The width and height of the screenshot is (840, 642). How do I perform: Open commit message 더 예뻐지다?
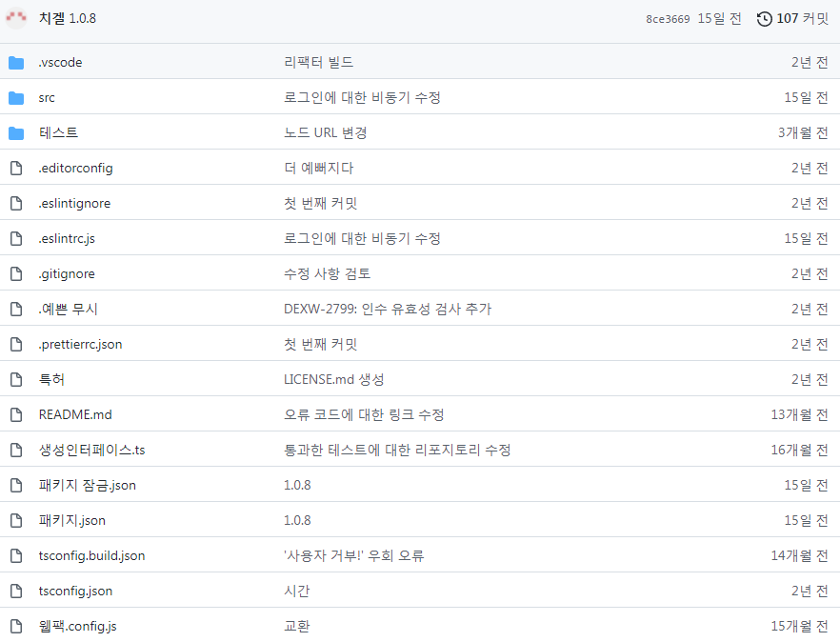click(319, 169)
